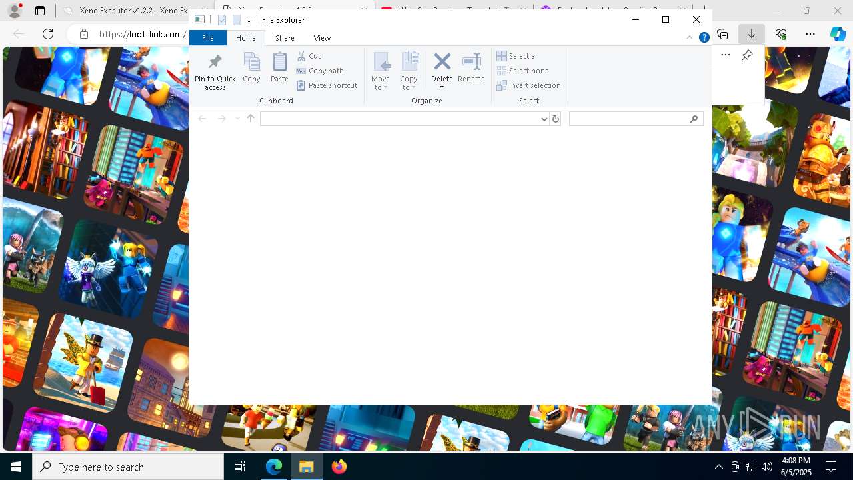Open File Explorer from taskbar
Image resolution: width=853 pixels, height=480 pixels.
pyautogui.click(x=307, y=467)
